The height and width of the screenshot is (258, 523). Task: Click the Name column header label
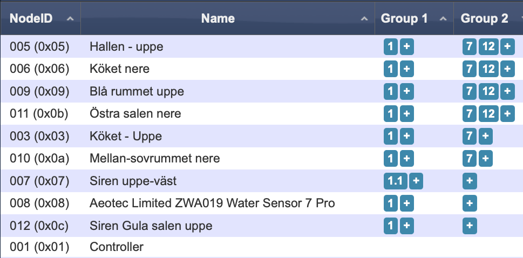[218, 18]
